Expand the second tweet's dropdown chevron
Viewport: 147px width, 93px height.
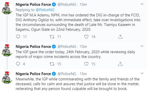click(142, 46)
